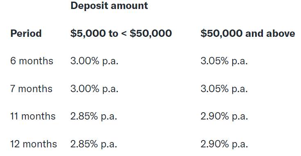Select 3.00% p.a. rate for 7 months

click(x=94, y=89)
